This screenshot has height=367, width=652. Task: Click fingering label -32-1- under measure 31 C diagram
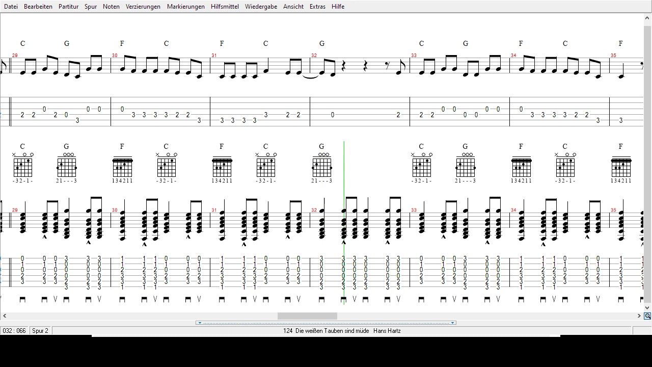point(266,181)
